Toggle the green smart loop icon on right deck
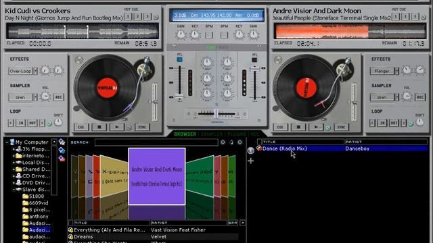The height and width of the screenshot is (243, 433). [x=411, y=124]
